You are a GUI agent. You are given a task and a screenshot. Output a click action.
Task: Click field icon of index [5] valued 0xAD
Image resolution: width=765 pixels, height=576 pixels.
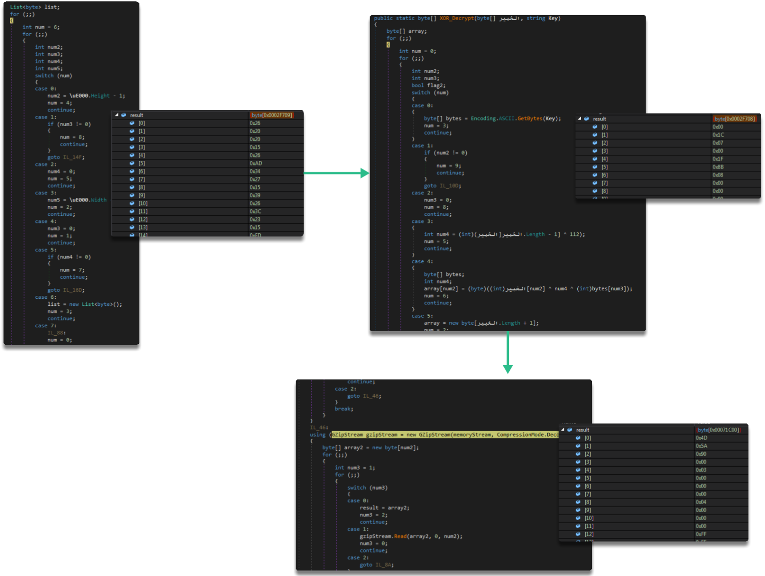[132, 163]
